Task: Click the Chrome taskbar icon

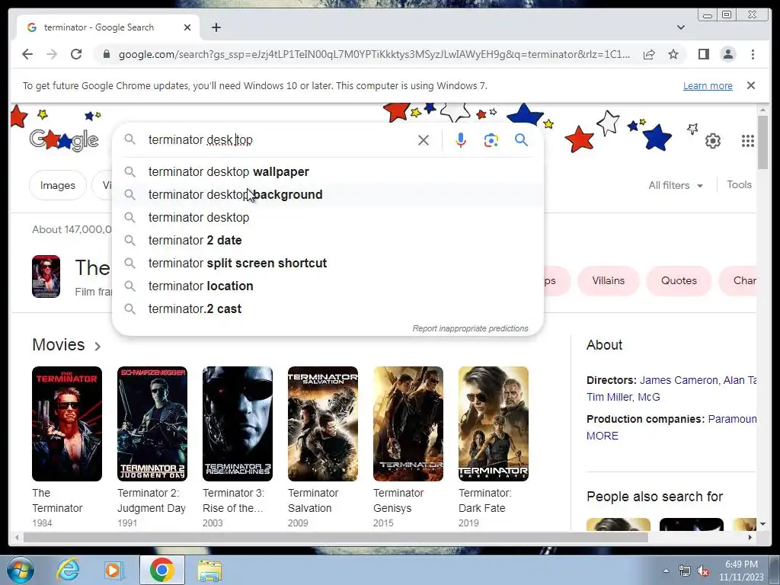Action: click(x=161, y=570)
